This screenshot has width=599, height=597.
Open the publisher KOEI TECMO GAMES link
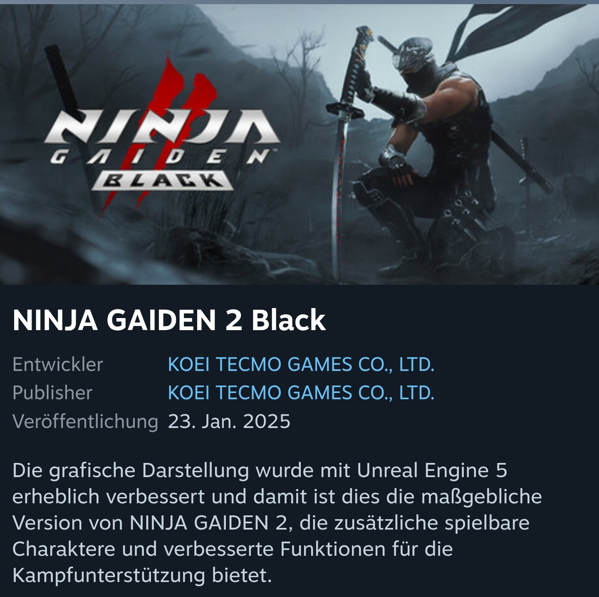tap(301, 393)
